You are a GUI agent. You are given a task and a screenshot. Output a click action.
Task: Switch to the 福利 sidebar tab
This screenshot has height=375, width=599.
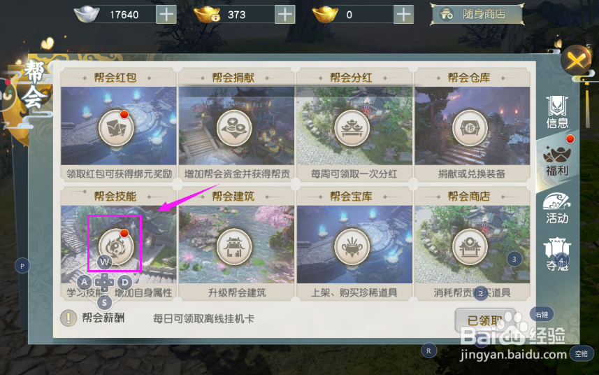[x=557, y=160]
